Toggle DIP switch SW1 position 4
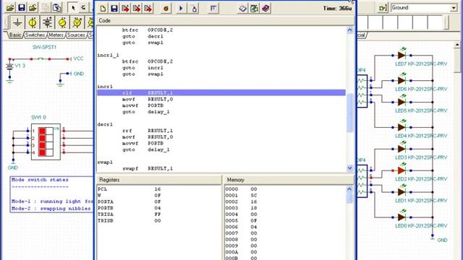This screenshot has width=463, height=260. 46,152
